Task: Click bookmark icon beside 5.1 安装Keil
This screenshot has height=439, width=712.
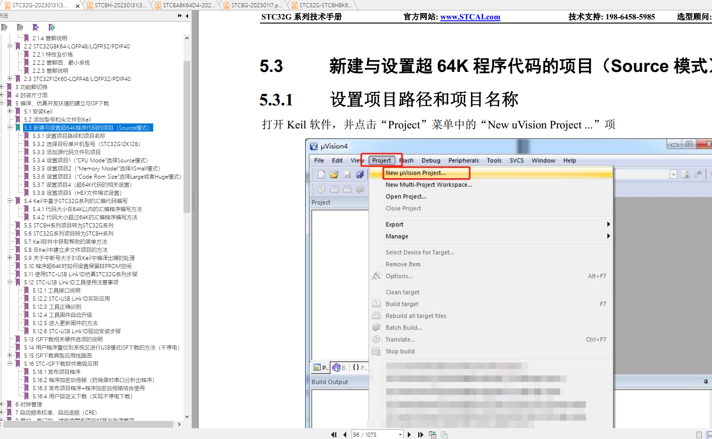Action: 18,111
